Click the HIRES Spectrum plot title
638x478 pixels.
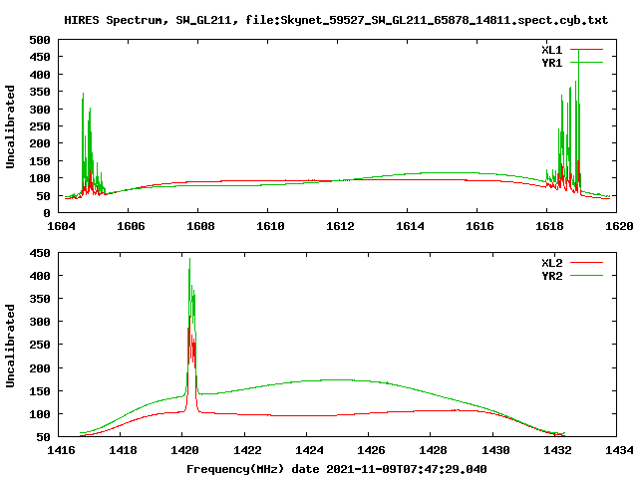click(336, 20)
